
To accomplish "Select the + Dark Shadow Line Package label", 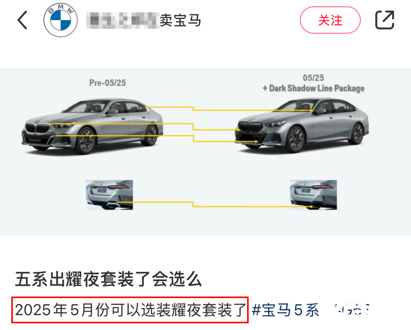I will click(313, 88).
